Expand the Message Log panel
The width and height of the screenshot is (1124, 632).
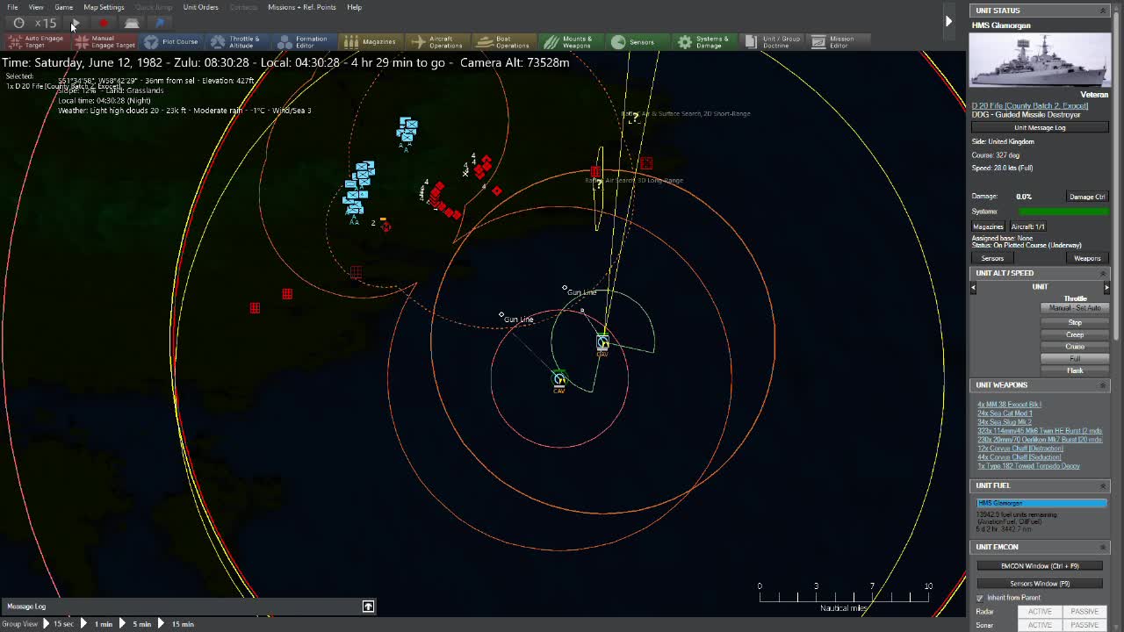click(x=368, y=607)
